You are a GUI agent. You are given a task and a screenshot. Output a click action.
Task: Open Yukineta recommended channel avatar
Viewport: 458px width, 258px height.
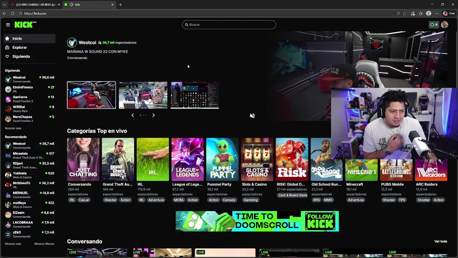(x=8, y=175)
